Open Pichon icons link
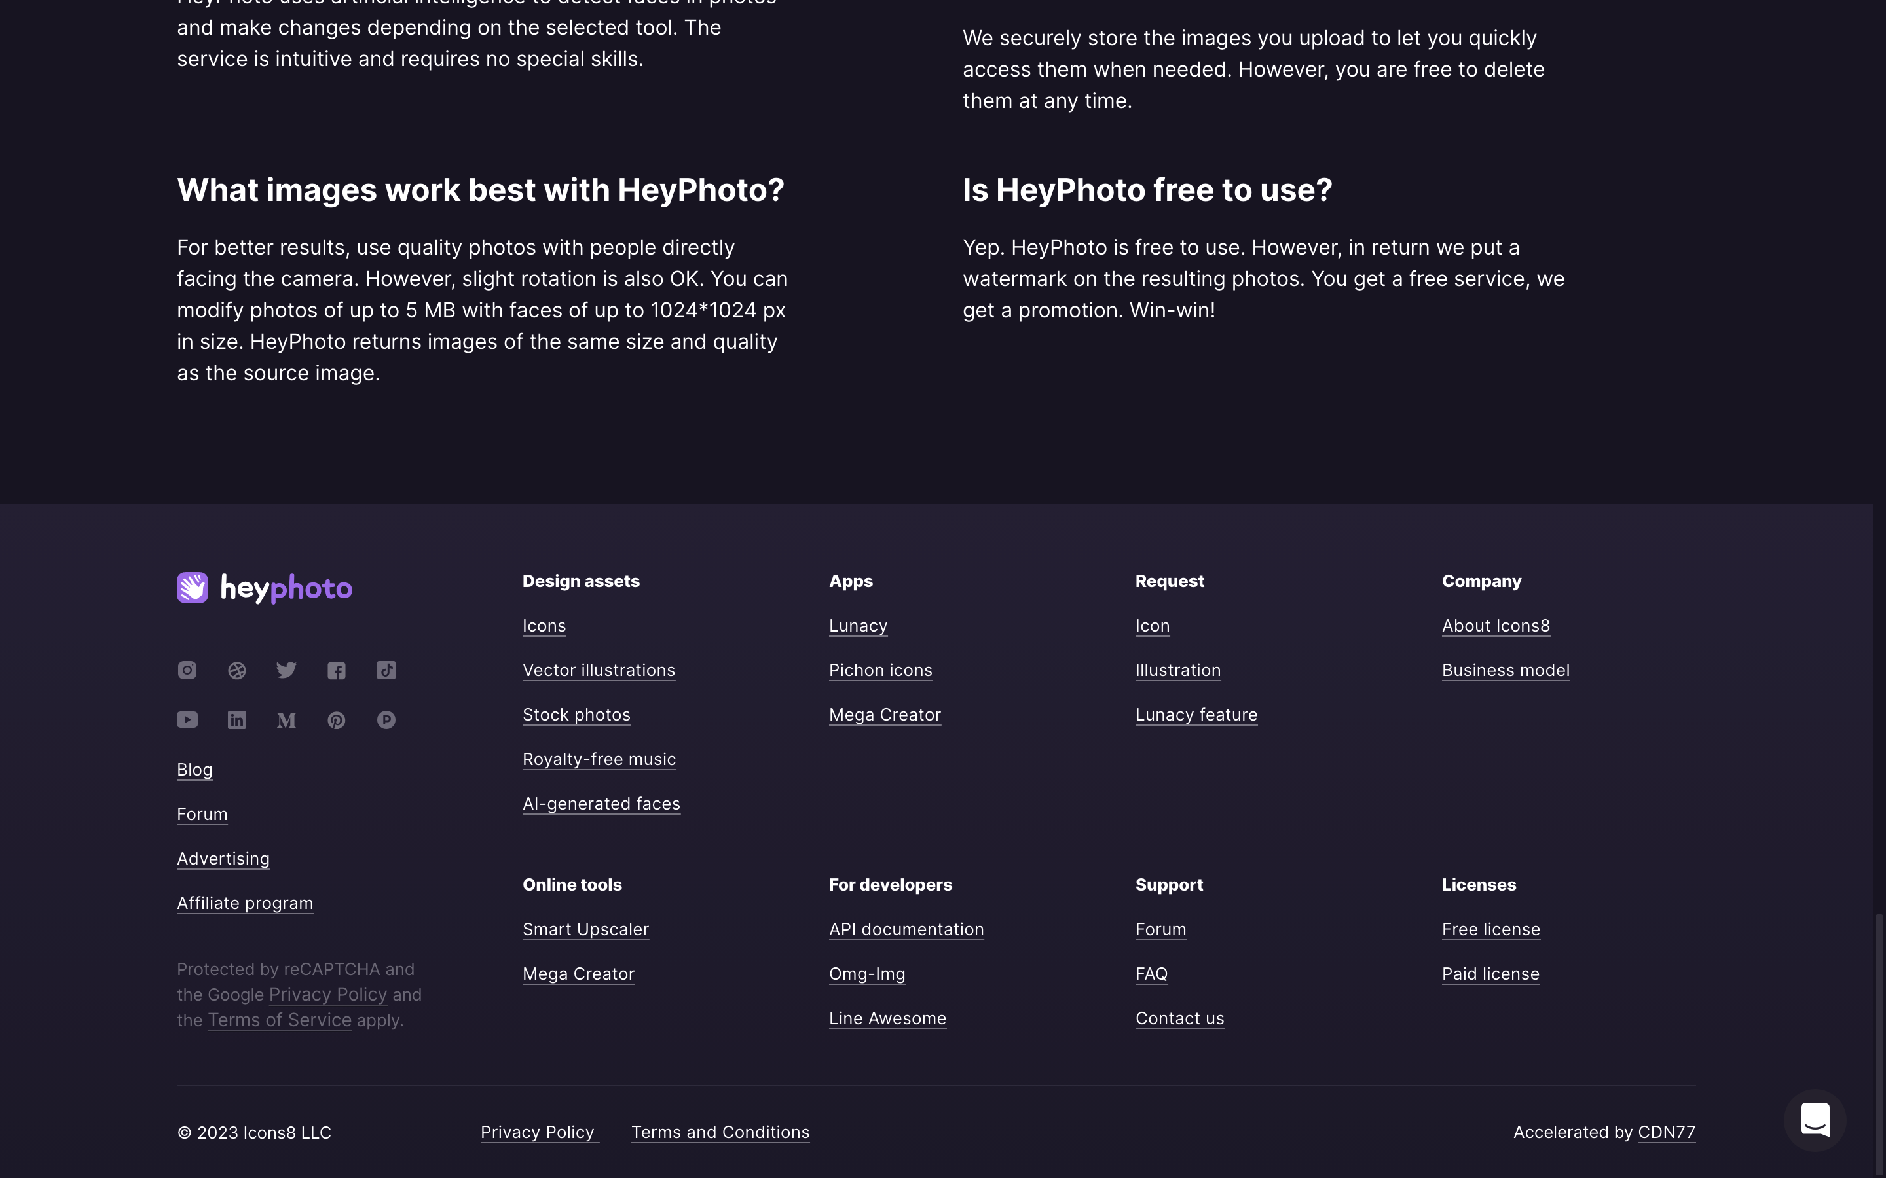Screen dimensions: 1886x1178 pyautogui.click(x=881, y=670)
